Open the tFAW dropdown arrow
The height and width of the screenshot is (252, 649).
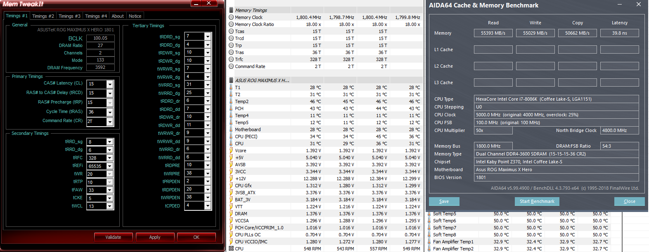click(110, 190)
